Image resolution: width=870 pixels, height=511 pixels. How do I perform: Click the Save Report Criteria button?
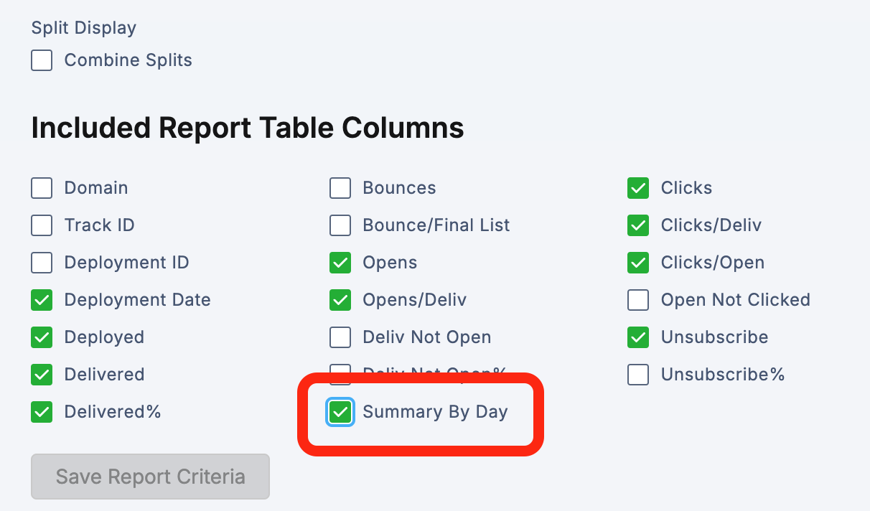(150, 477)
